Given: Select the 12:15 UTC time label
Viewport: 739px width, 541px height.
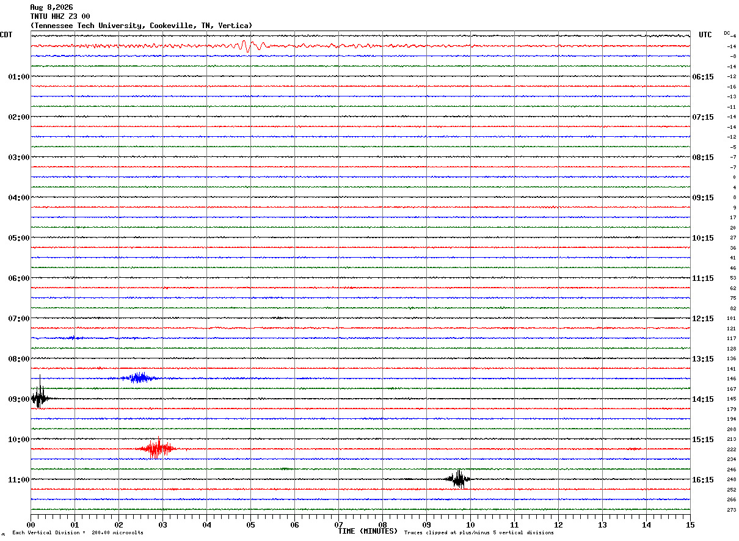Looking at the screenshot, I should click(702, 319).
